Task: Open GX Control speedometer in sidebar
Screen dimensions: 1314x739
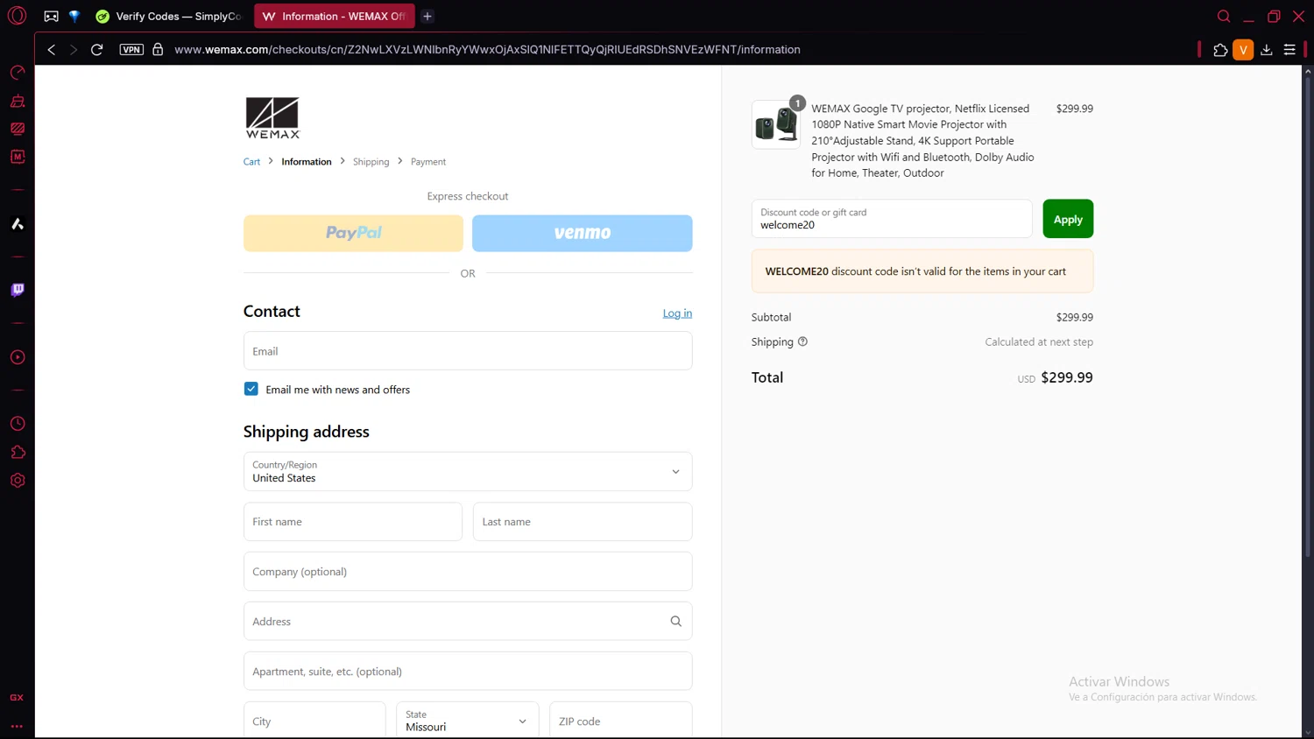Action: pyautogui.click(x=18, y=73)
